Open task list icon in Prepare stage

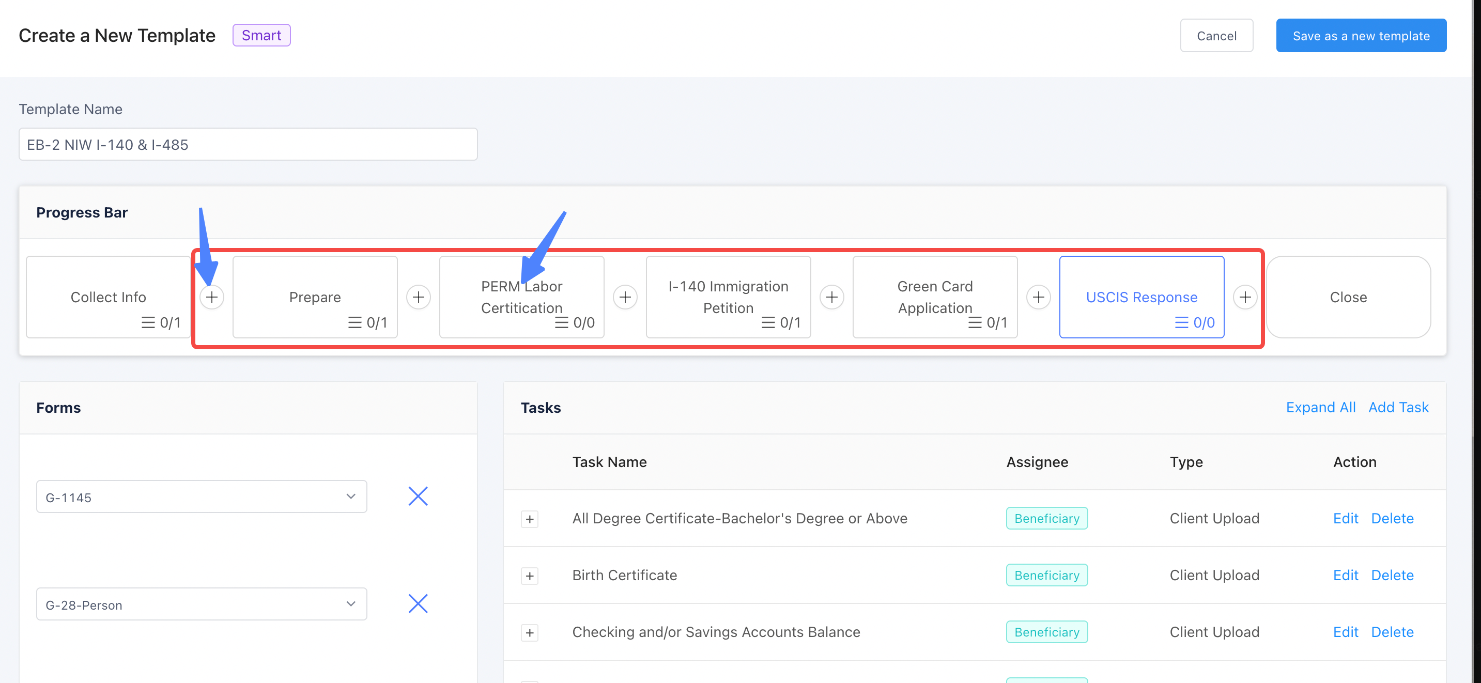tap(354, 322)
